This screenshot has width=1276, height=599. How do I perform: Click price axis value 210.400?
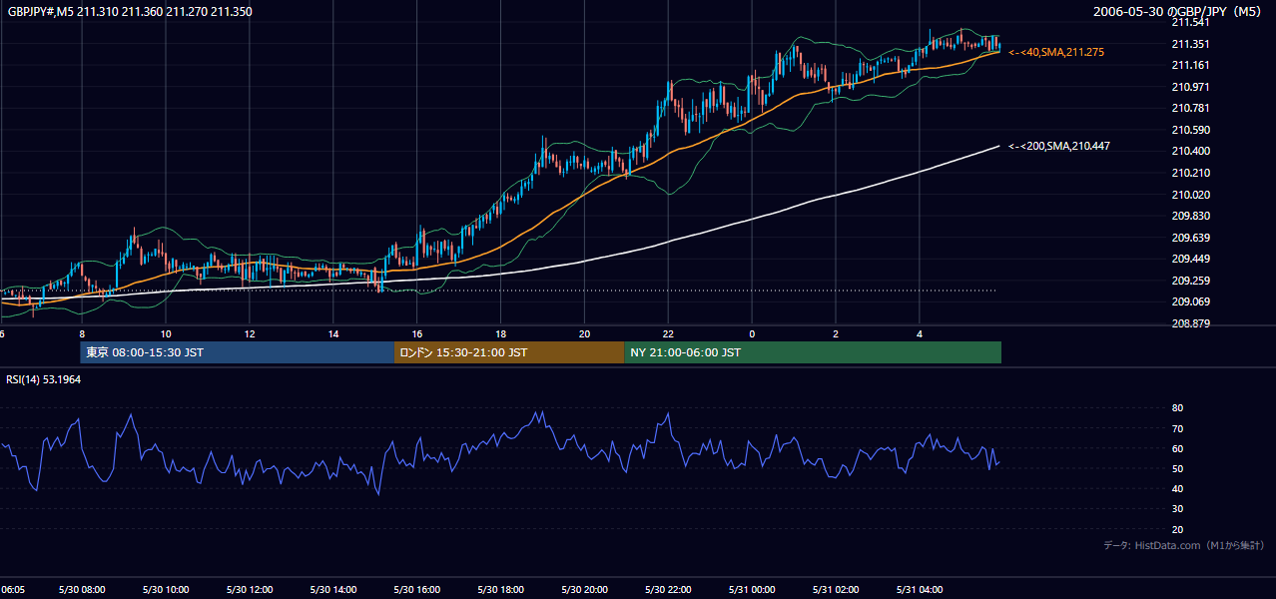coord(1189,152)
